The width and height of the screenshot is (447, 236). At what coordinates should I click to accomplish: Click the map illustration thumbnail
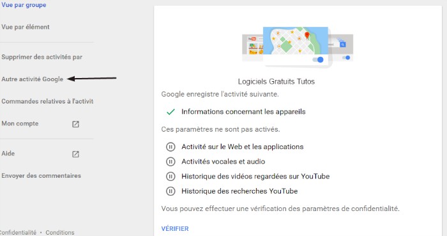tap(295, 40)
